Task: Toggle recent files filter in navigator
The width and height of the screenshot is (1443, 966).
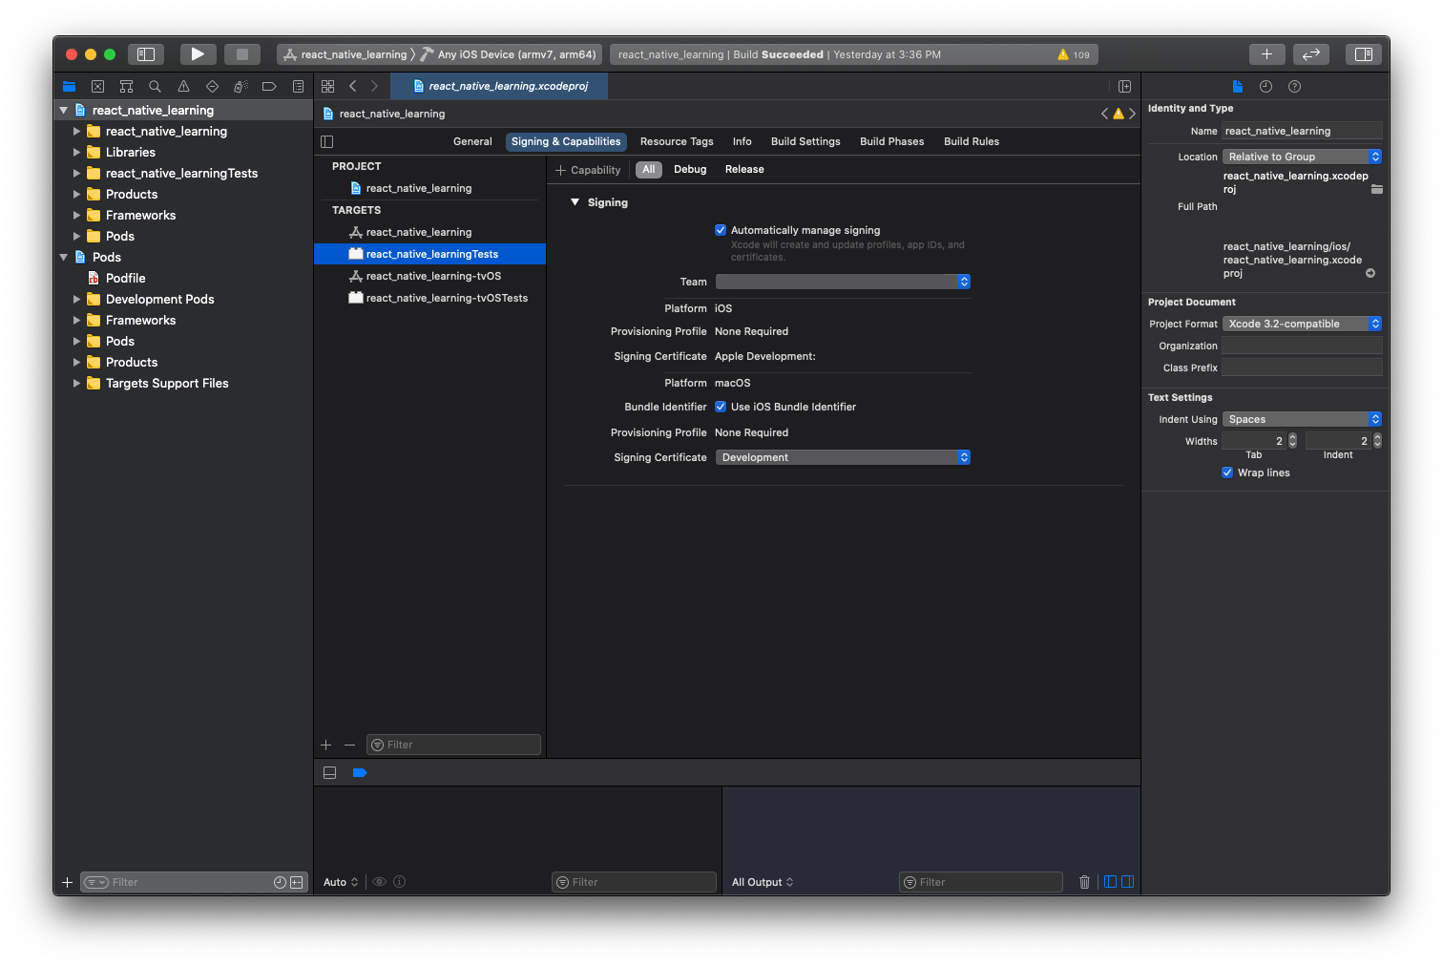Action: [x=280, y=882]
